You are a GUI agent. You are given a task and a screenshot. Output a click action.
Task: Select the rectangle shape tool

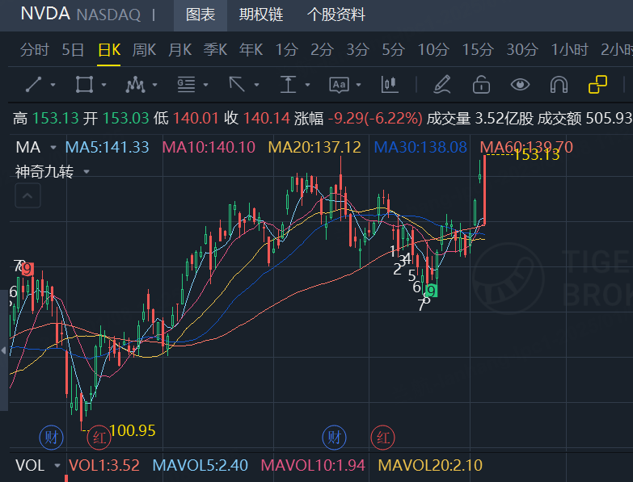84,85
